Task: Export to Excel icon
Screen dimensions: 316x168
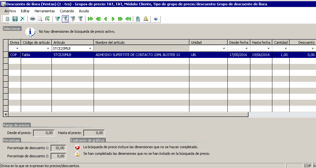Action: click(x=47, y=19)
